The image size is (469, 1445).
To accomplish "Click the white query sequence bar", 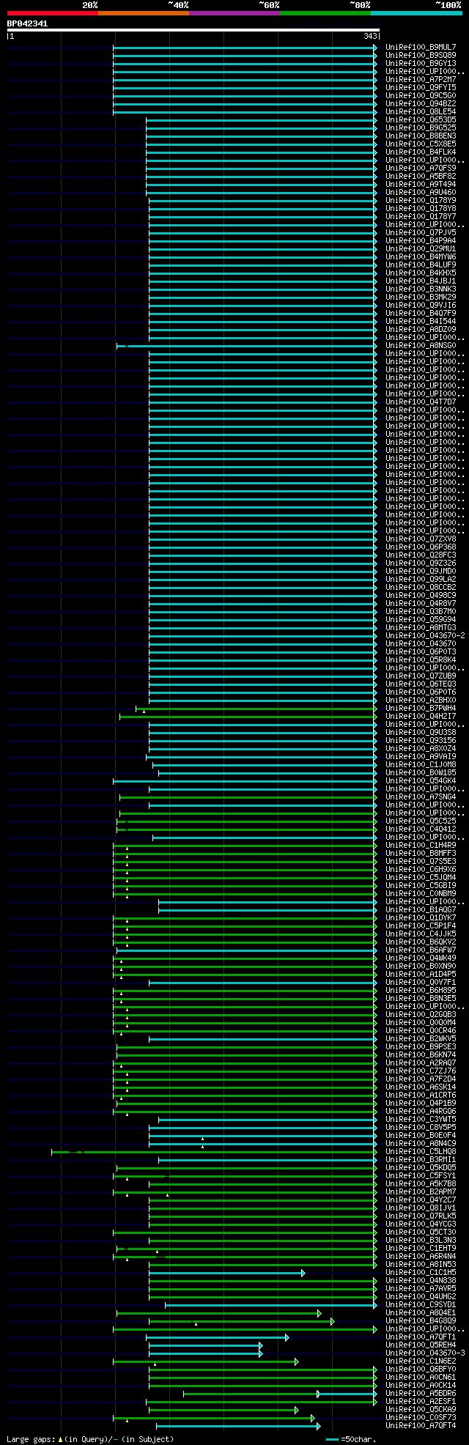I will point(193,30).
